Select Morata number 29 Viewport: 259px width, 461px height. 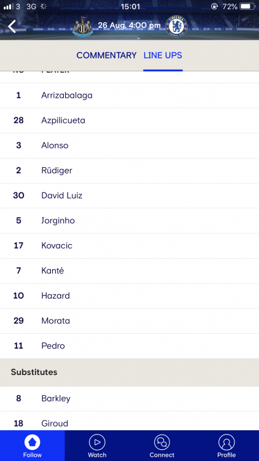[x=129, y=321]
